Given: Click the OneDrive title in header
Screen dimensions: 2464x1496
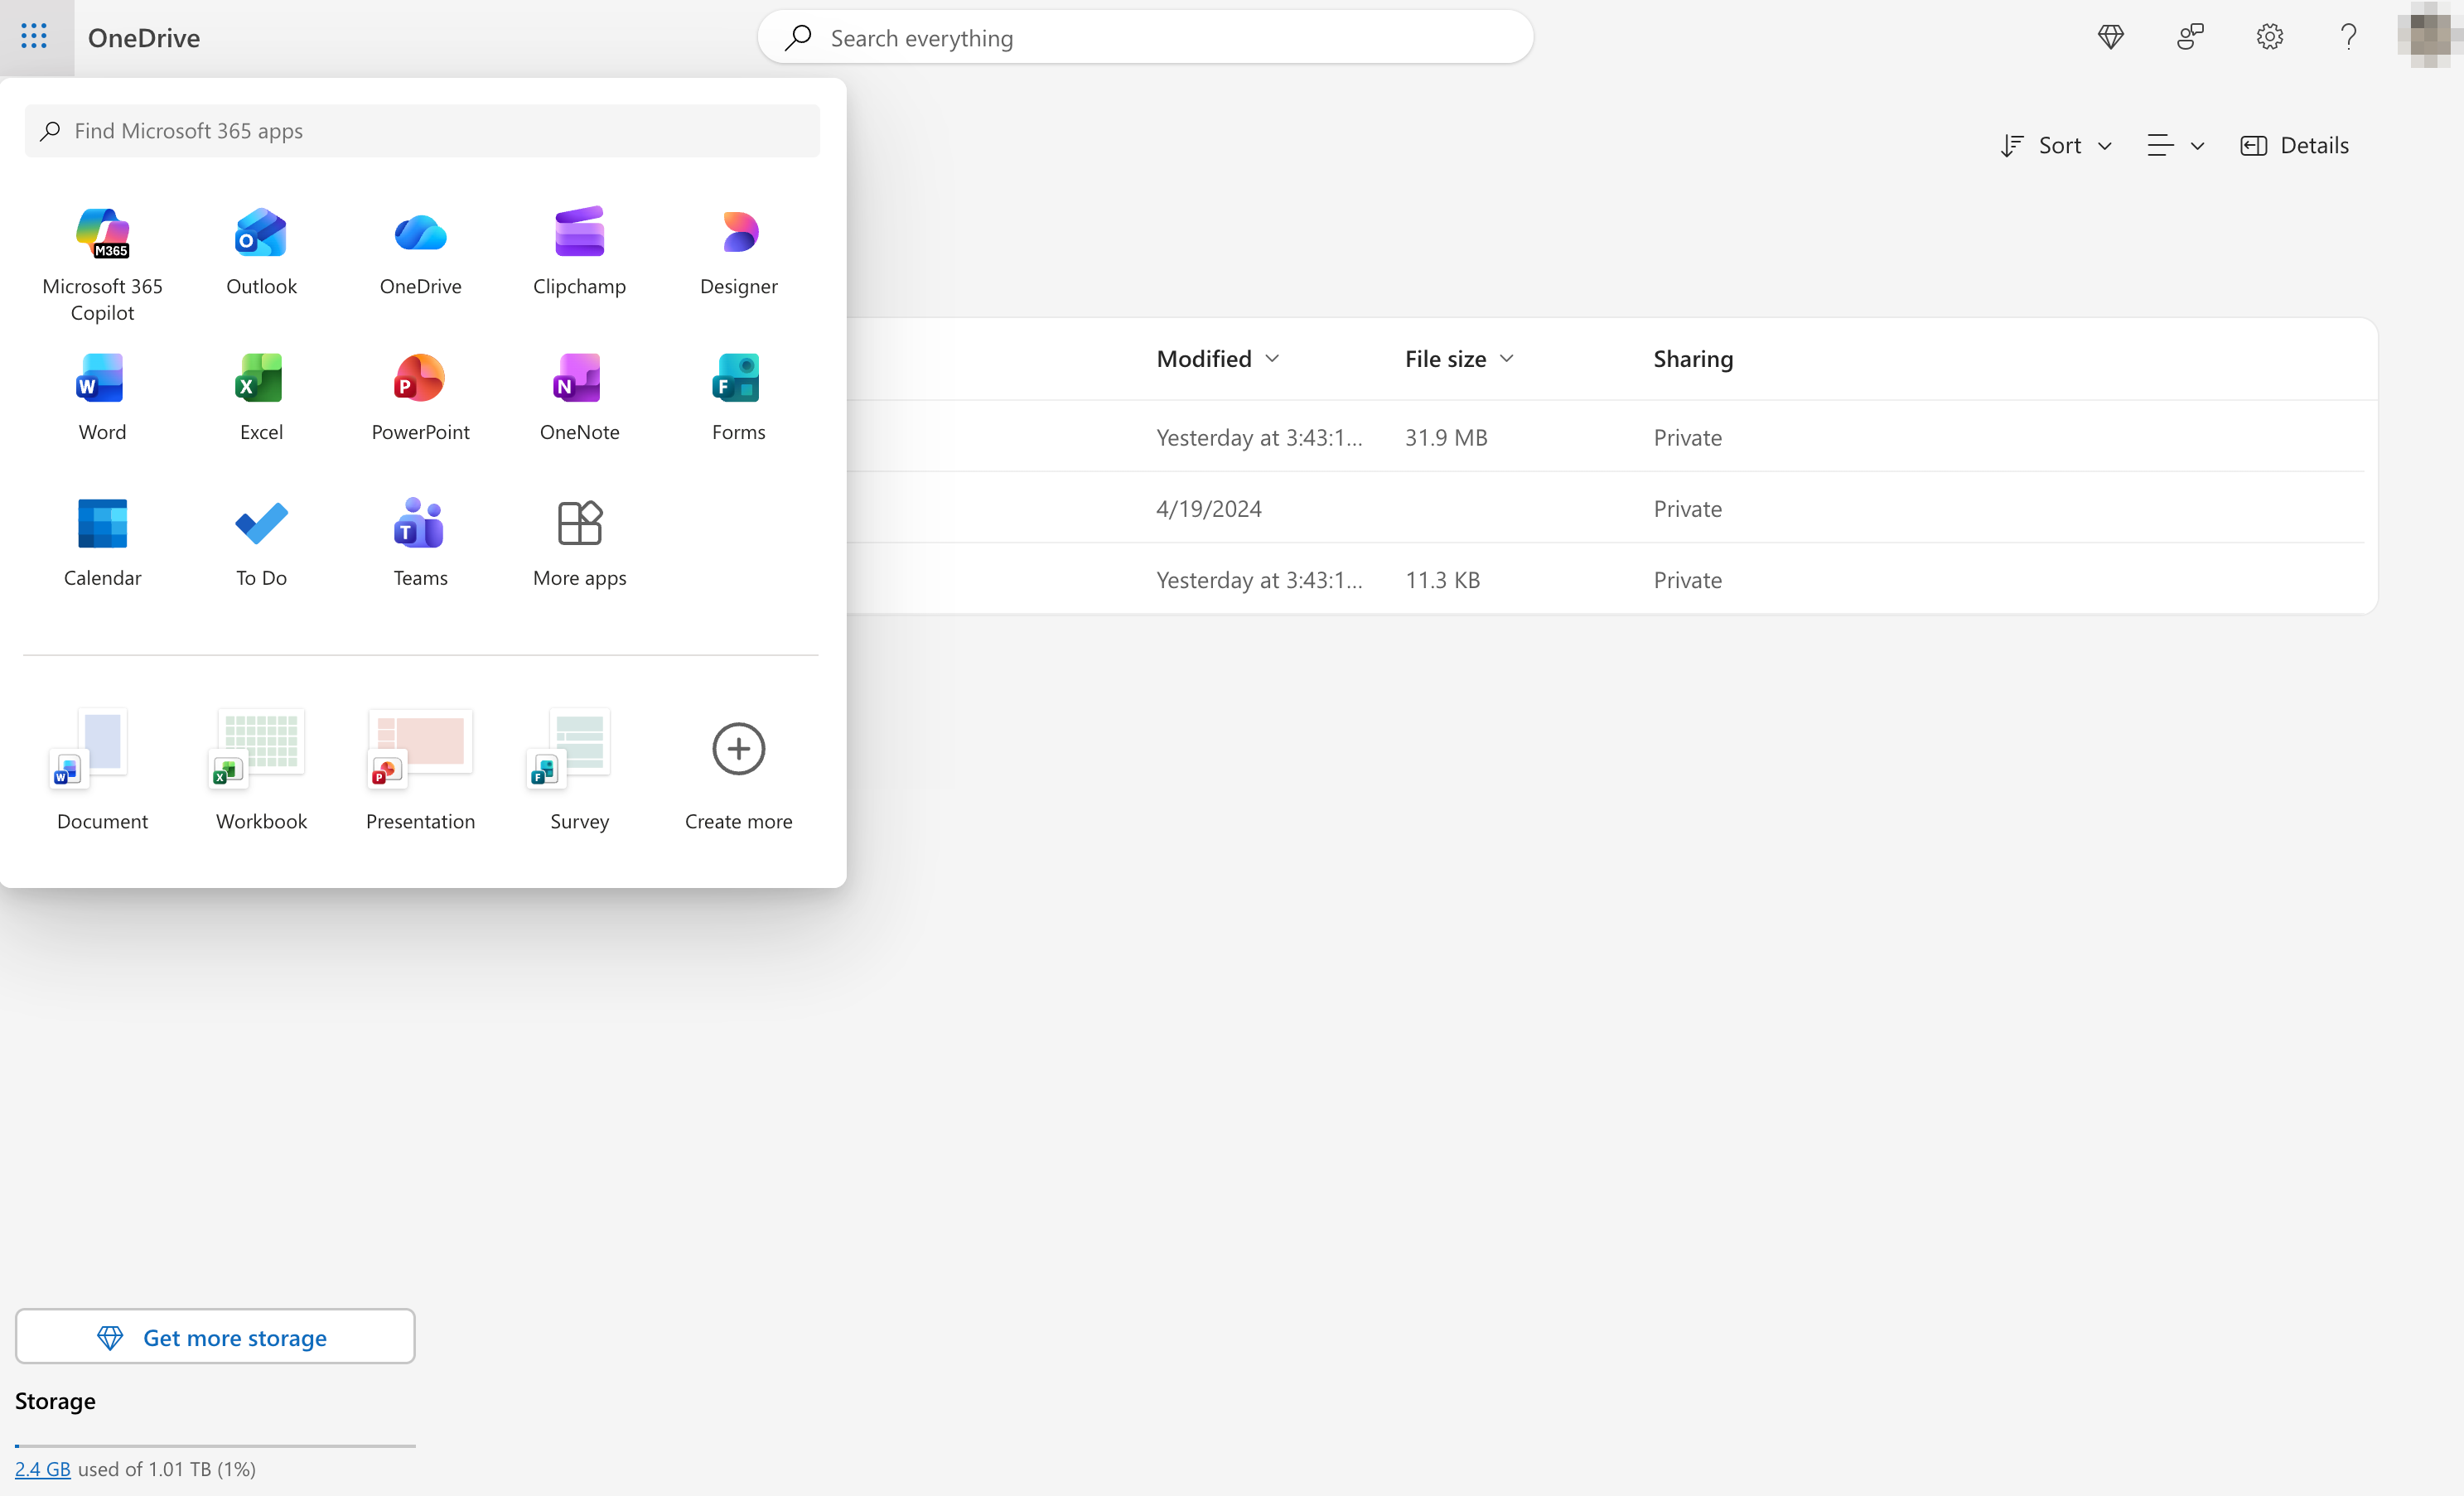Looking at the screenshot, I should click(144, 38).
